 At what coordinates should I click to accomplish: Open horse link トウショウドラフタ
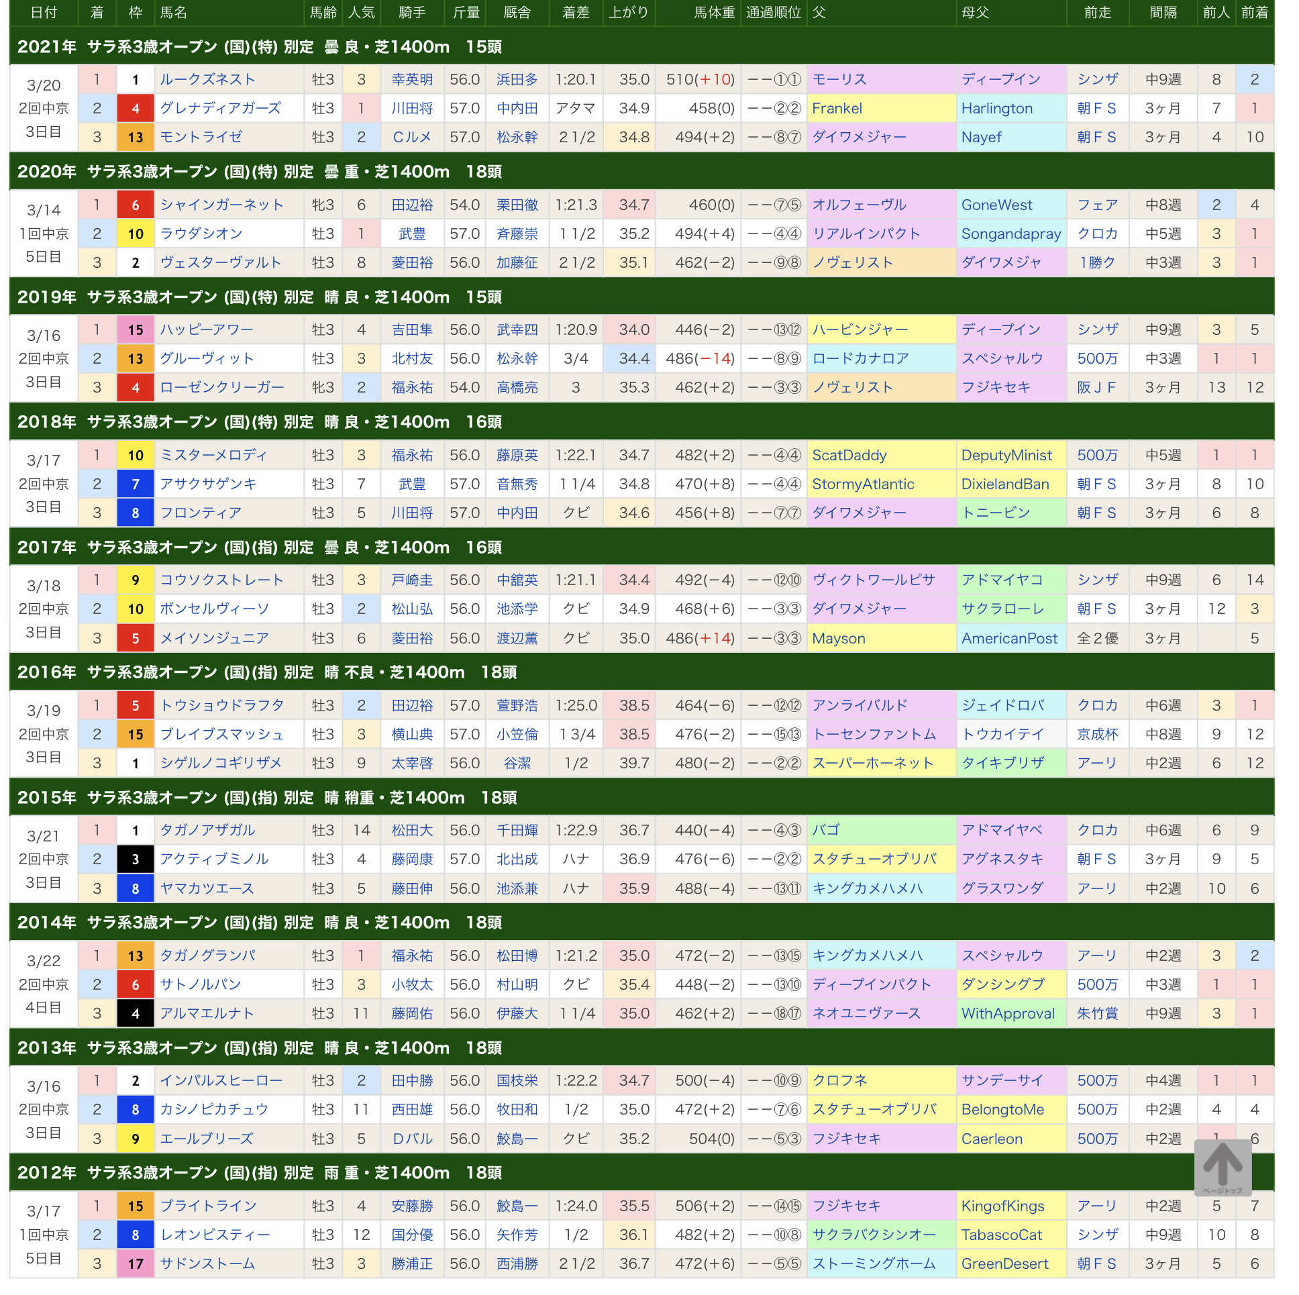tap(222, 705)
